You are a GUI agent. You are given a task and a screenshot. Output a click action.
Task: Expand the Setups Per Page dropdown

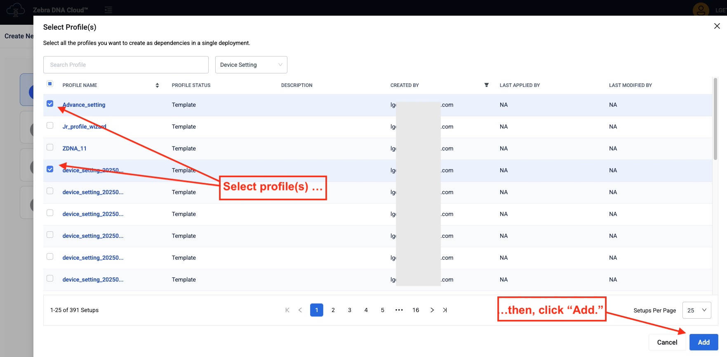click(696, 310)
